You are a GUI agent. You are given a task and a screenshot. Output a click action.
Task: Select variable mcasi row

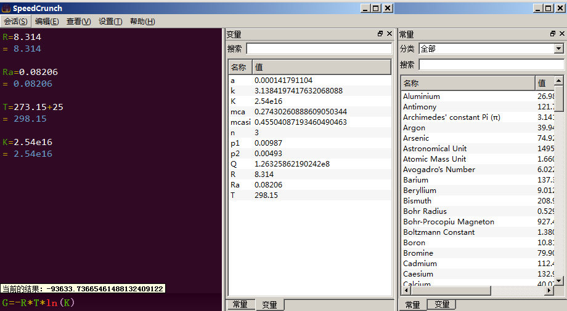tap(309, 122)
